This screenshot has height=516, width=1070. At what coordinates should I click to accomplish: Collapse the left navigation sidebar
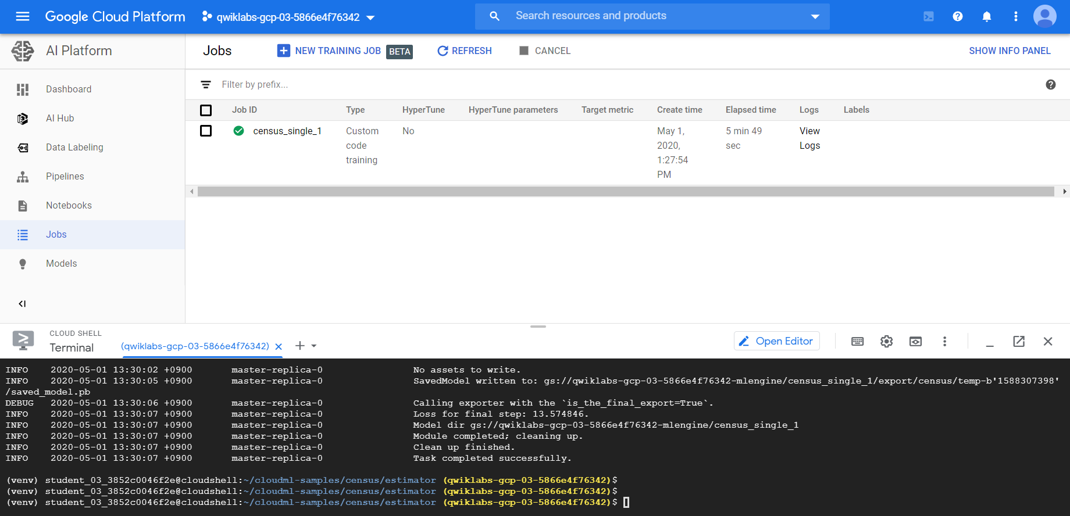click(22, 304)
